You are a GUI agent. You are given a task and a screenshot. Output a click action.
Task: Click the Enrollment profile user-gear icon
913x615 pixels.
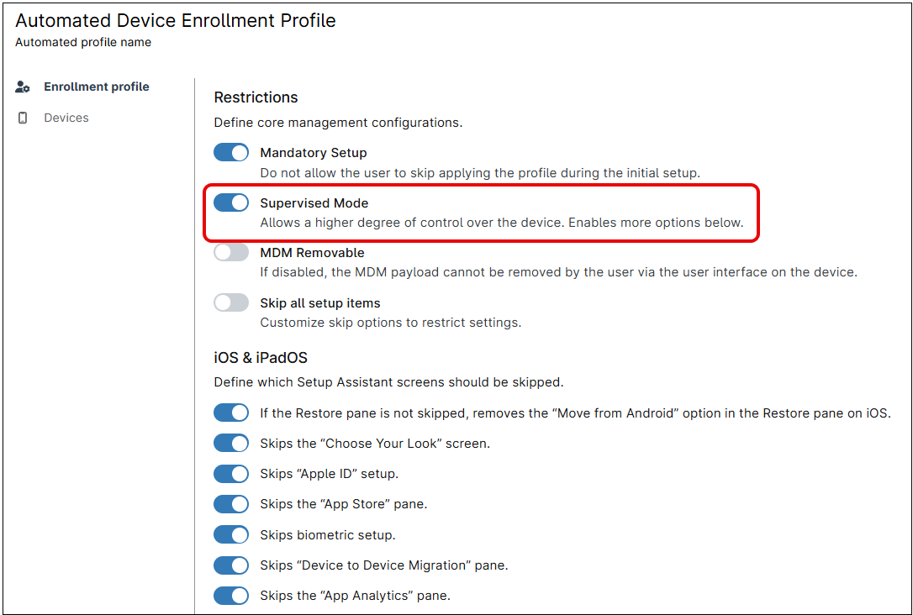[23, 87]
